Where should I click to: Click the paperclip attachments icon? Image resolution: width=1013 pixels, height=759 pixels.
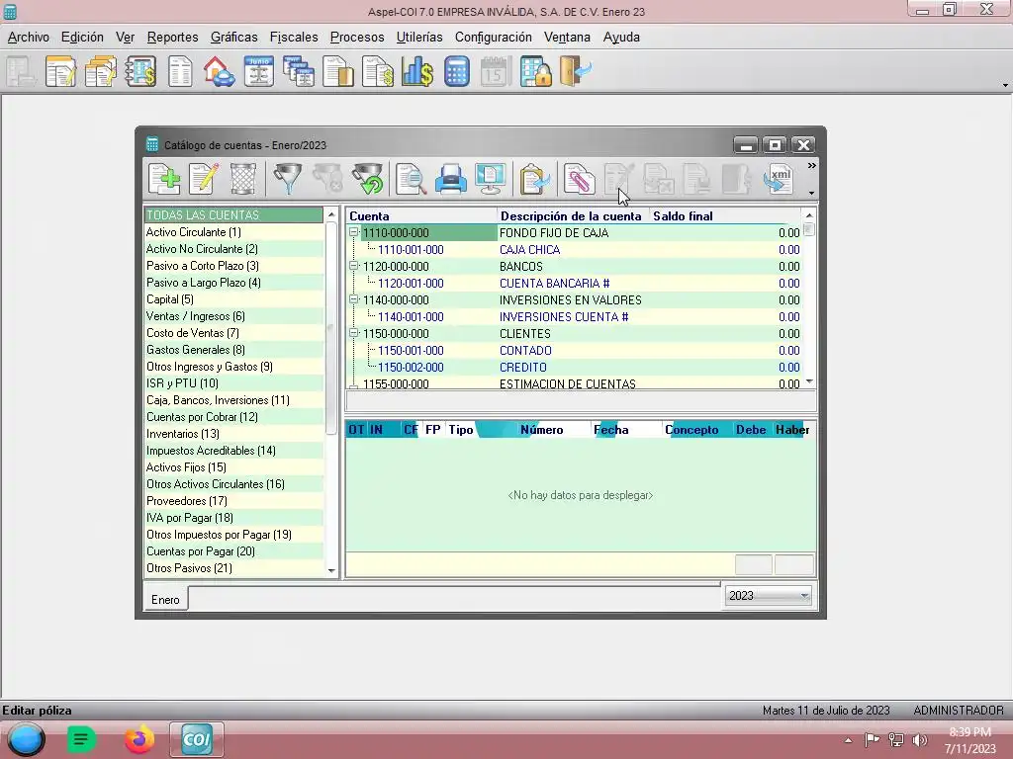click(x=578, y=179)
